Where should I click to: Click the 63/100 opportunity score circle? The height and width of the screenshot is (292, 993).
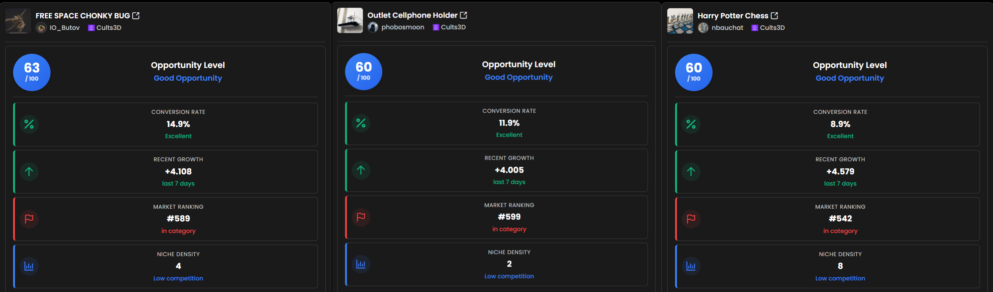[x=31, y=72]
